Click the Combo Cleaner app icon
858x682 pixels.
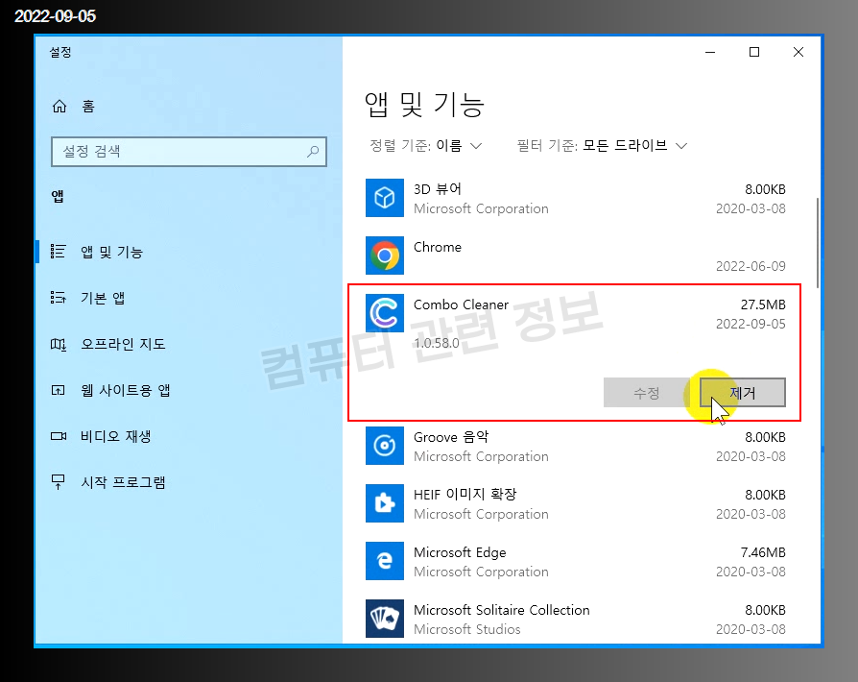385,313
